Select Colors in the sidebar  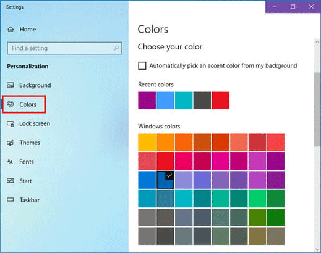click(x=24, y=104)
